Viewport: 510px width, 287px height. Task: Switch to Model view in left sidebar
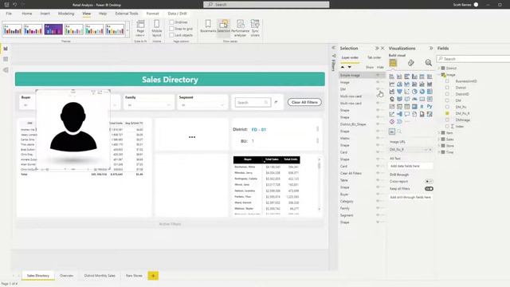(x=6, y=70)
